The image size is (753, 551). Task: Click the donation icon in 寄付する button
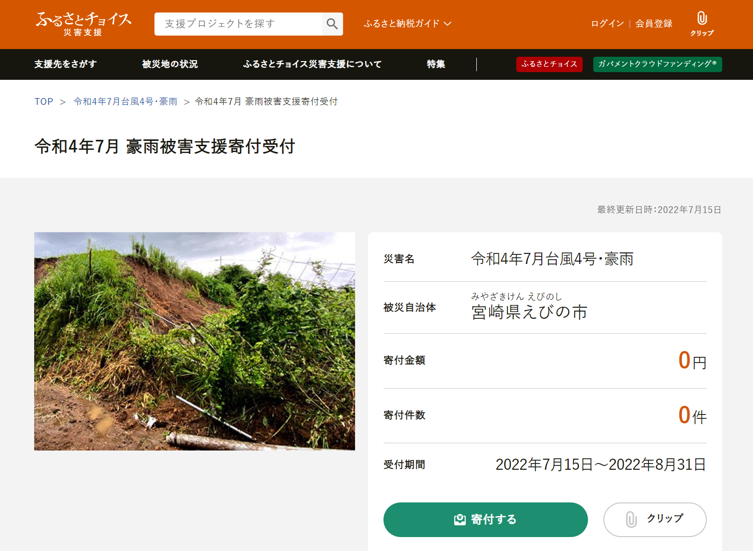[x=460, y=520]
